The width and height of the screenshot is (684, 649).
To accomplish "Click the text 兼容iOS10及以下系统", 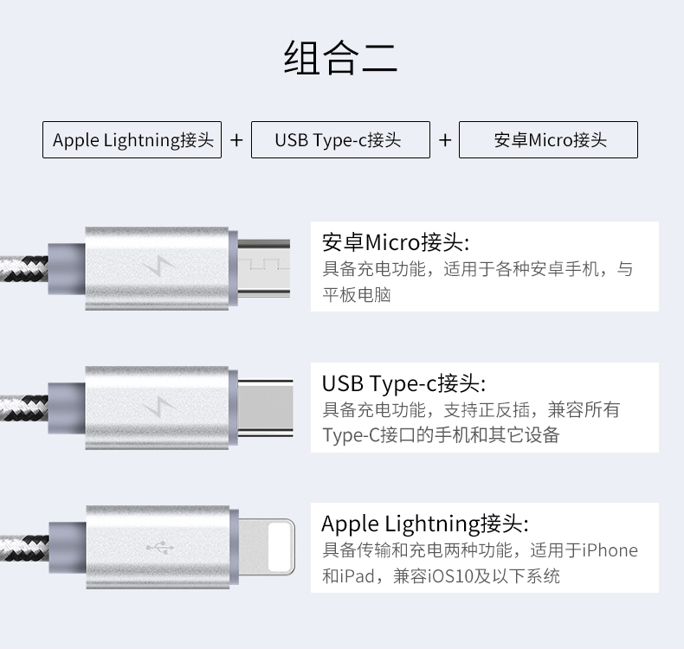I will coord(476,576).
